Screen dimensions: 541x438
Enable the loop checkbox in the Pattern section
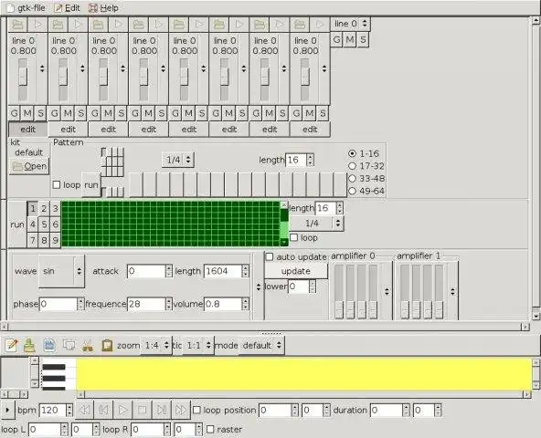point(57,184)
